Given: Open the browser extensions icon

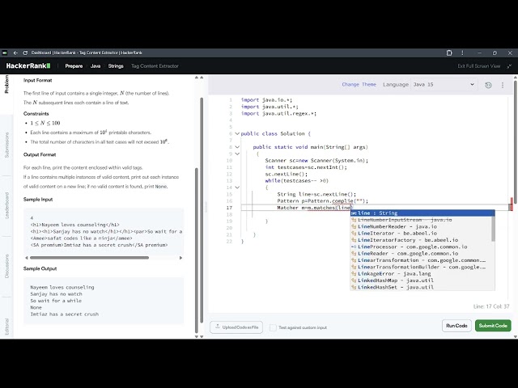Looking at the screenshot, I should click(449, 53).
